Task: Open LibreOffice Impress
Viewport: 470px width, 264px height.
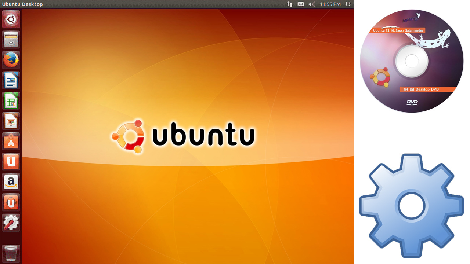Action: (11, 121)
